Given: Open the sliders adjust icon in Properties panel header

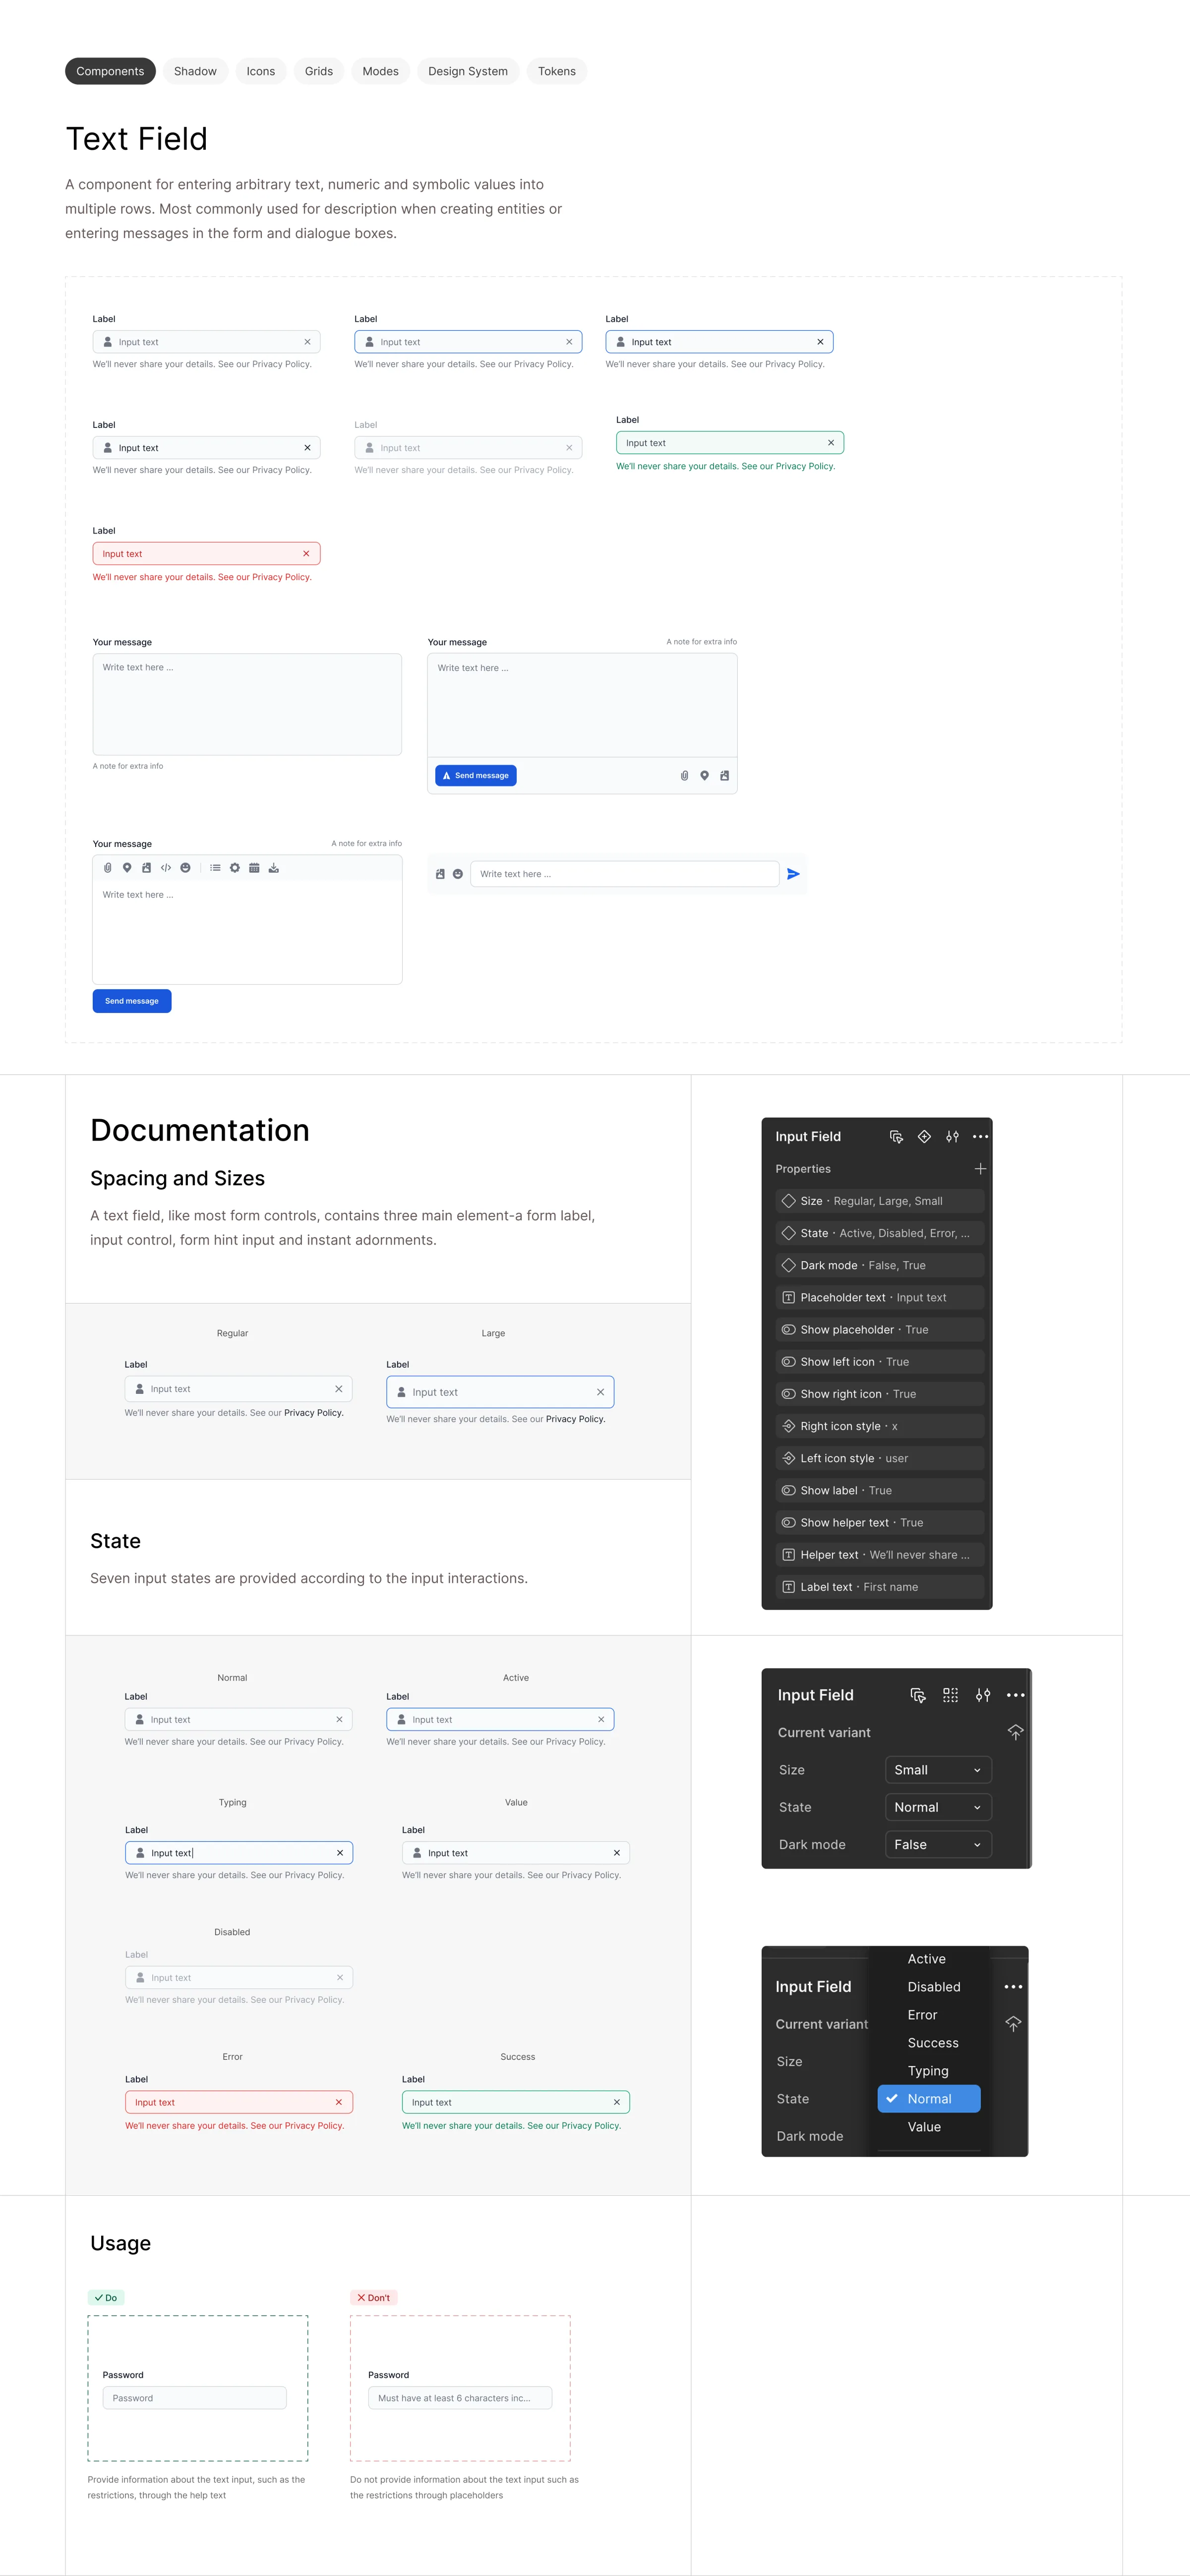Looking at the screenshot, I should point(952,1136).
